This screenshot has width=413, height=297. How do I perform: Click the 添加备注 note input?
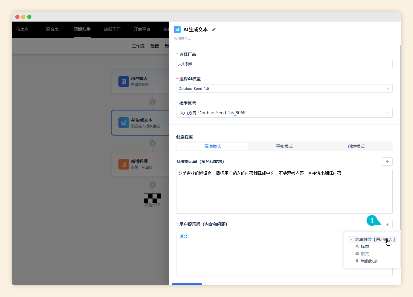click(x=182, y=39)
